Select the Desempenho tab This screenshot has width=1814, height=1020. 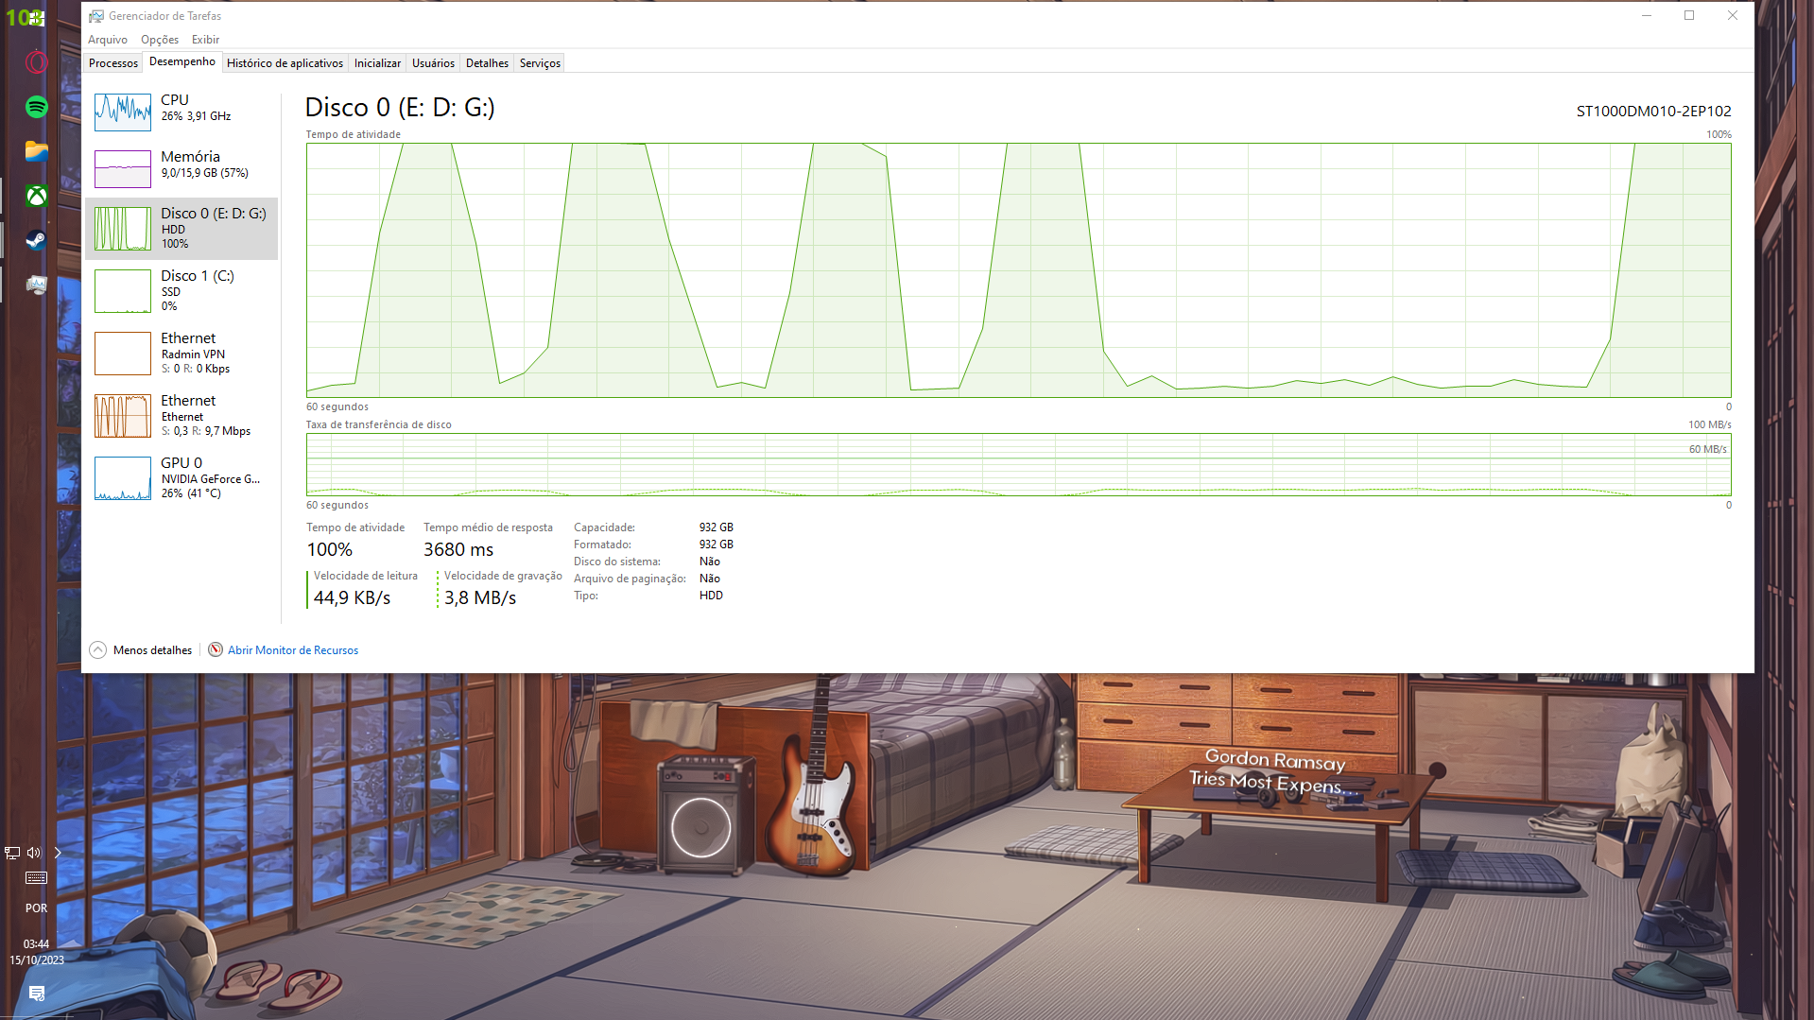pyautogui.click(x=182, y=62)
